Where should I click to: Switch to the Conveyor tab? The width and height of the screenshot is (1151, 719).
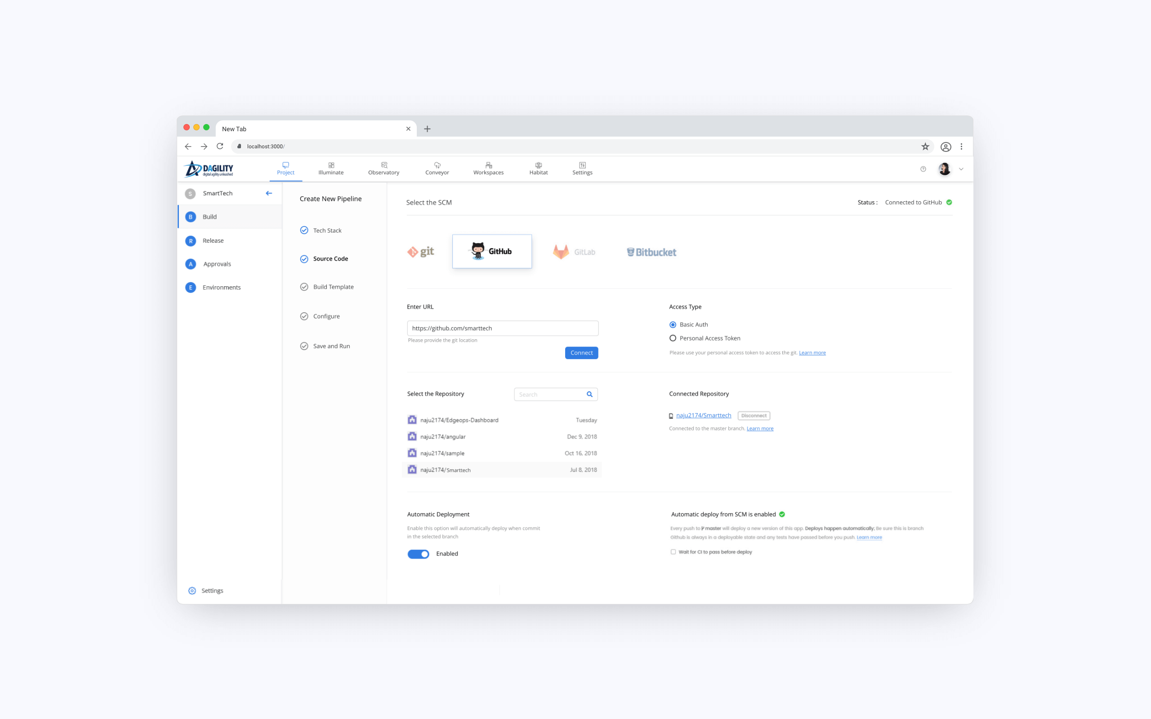[437, 169]
